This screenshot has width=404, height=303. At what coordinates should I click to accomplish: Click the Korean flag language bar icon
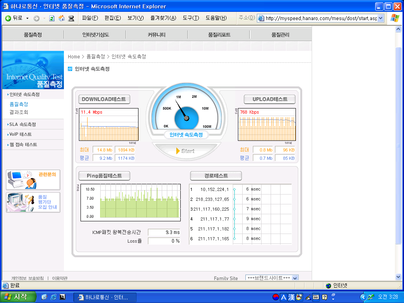pos(276,297)
